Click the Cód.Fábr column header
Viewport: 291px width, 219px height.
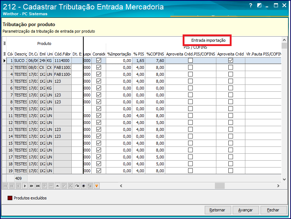[63, 54]
